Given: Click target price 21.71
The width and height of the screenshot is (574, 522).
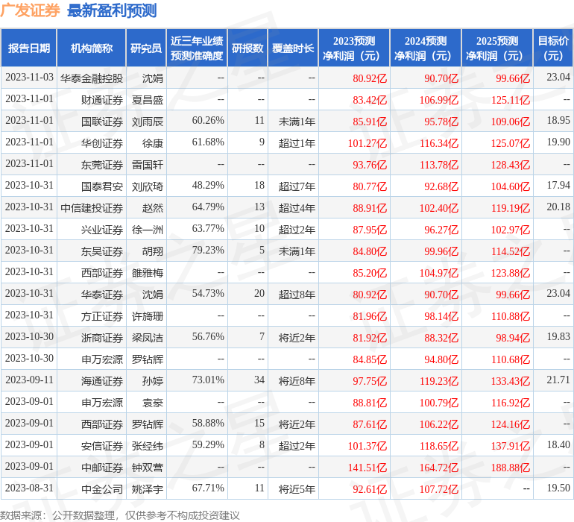Looking at the screenshot, I should [558, 380].
